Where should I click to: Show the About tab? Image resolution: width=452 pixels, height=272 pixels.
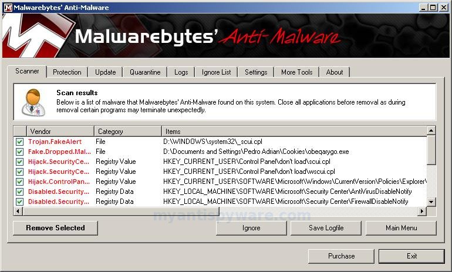click(335, 72)
